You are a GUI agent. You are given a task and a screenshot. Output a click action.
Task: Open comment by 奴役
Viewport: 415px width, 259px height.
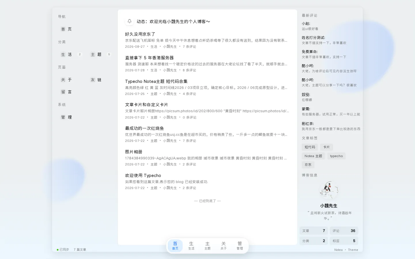click(x=330, y=97)
